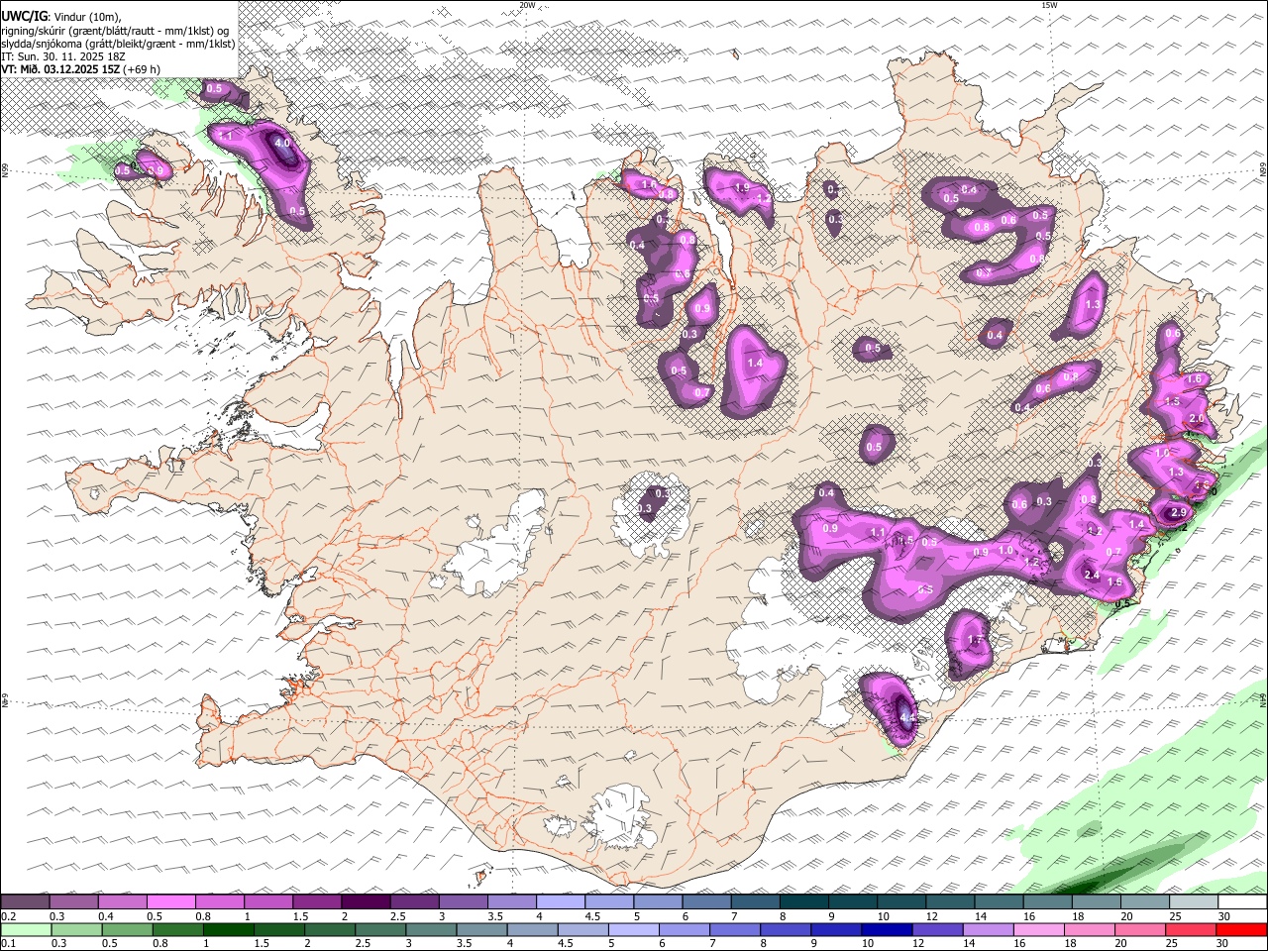Screen dimensions: 1268x951
Task: Click the '2.0' value on the east coast
Action: click(x=1197, y=419)
